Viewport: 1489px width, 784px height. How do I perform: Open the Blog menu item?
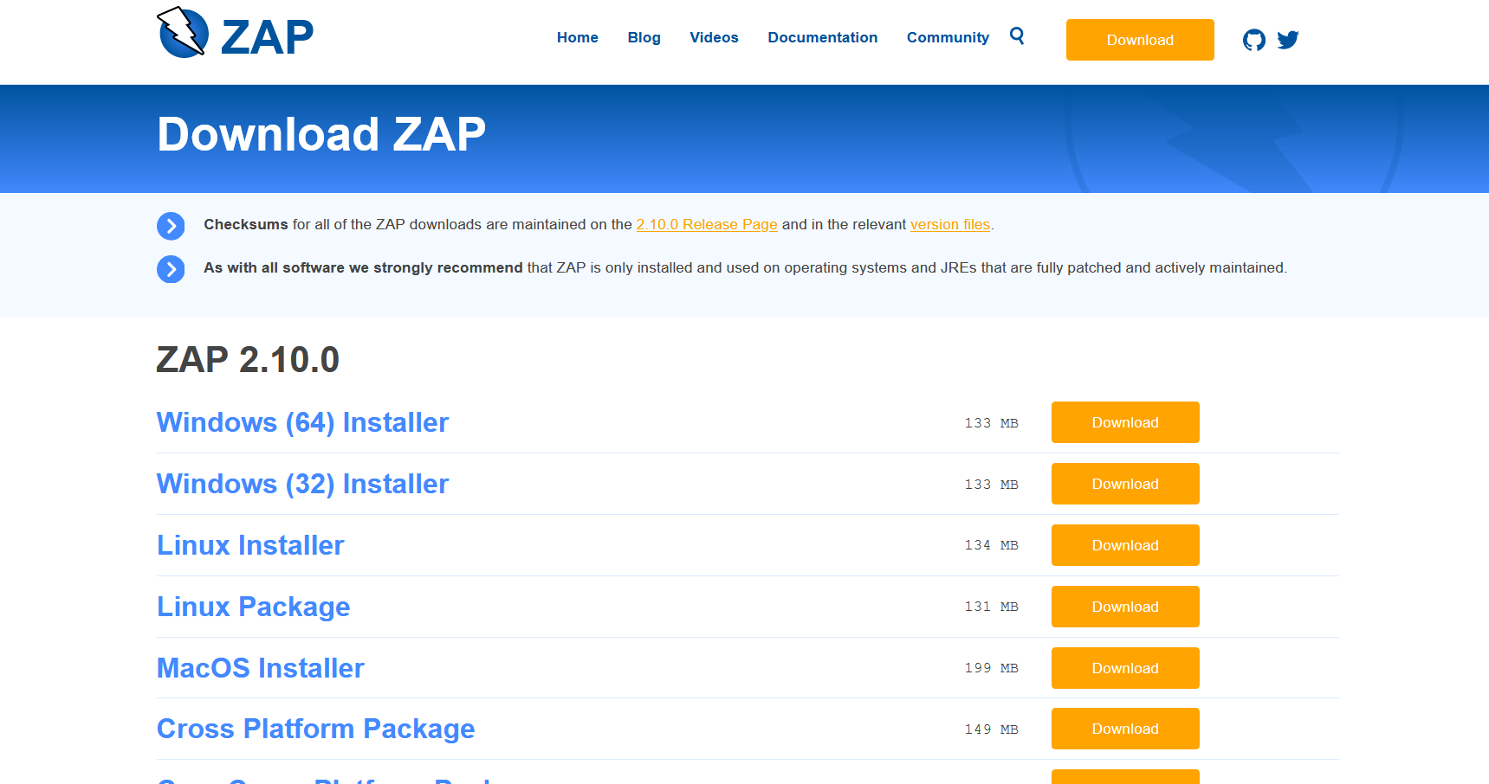(644, 37)
